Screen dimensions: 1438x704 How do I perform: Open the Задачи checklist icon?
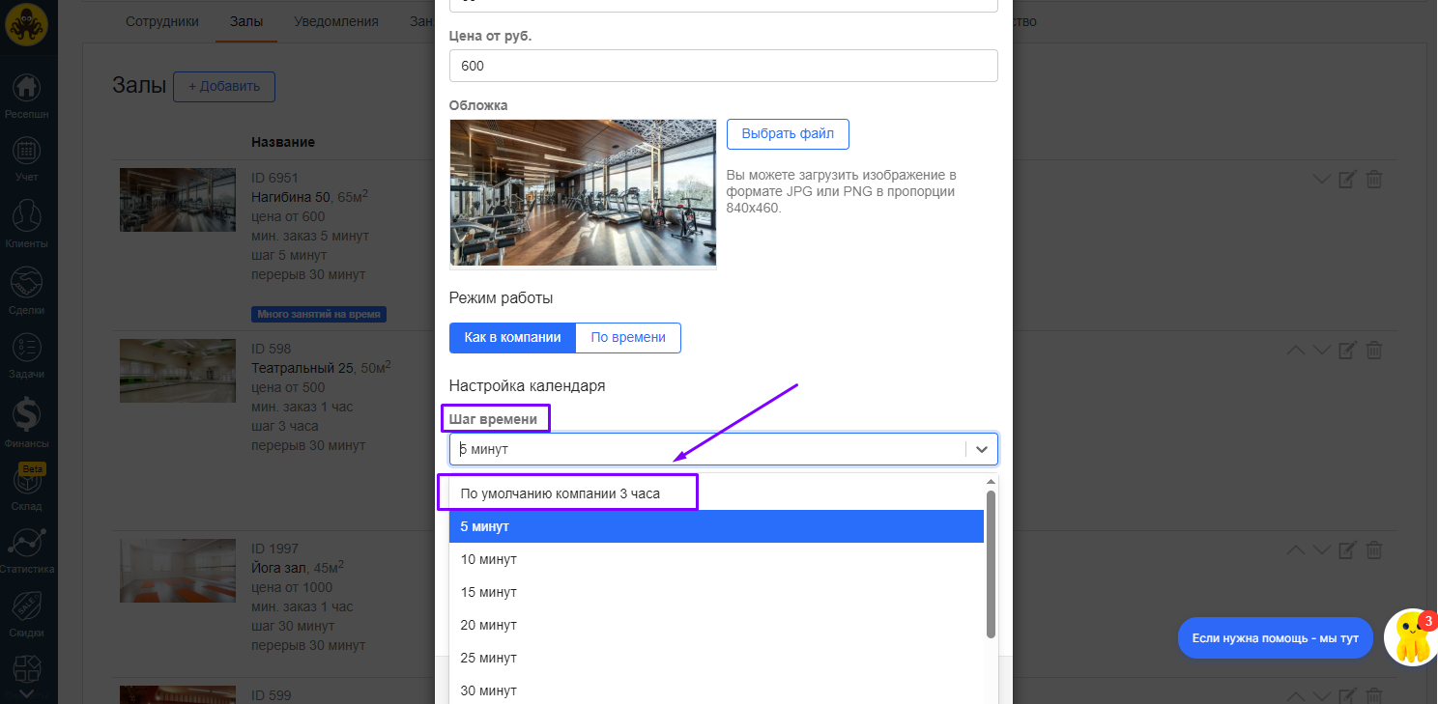coord(26,354)
